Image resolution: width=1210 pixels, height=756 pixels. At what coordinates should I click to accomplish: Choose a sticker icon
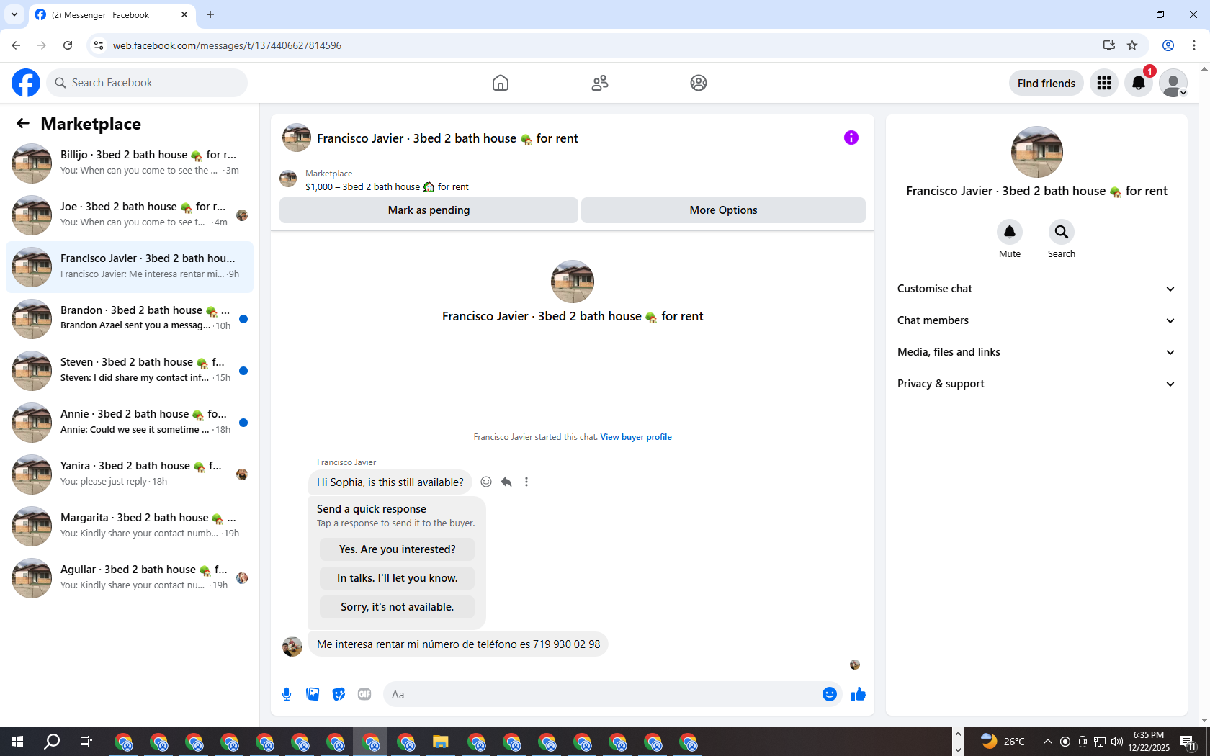[x=339, y=694]
